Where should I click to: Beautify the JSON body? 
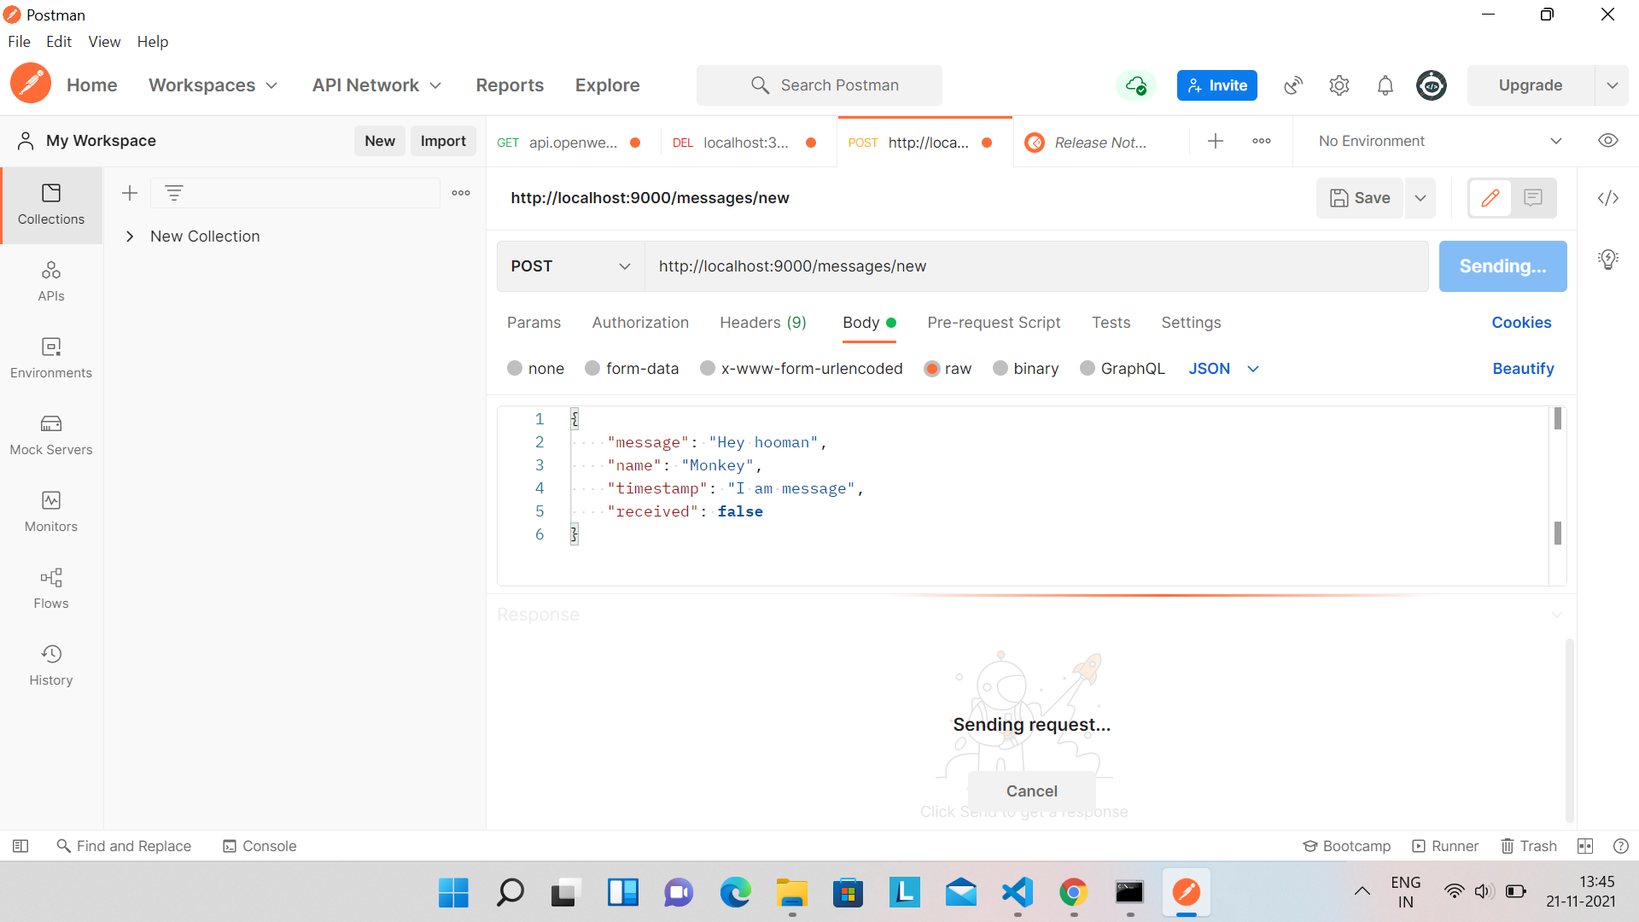(1523, 368)
